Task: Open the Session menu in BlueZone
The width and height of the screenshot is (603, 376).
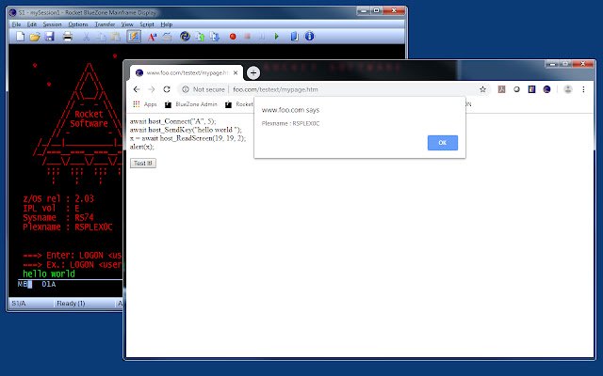Action: point(52,24)
